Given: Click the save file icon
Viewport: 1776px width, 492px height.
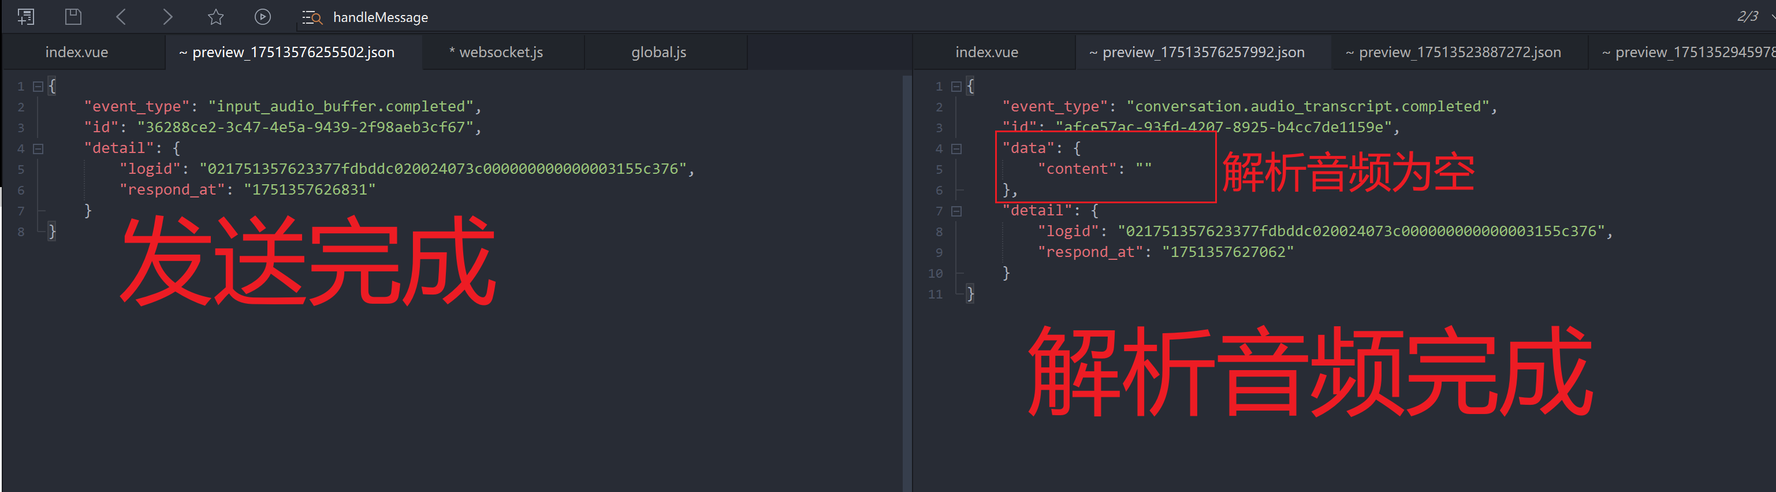Looking at the screenshot, I should [x=73, y=17].
